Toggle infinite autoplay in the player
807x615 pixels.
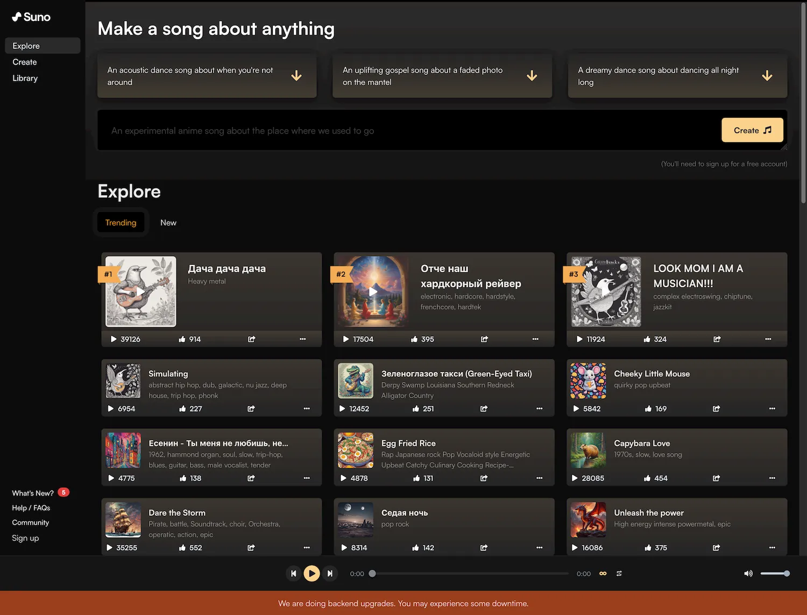(603, 574)
